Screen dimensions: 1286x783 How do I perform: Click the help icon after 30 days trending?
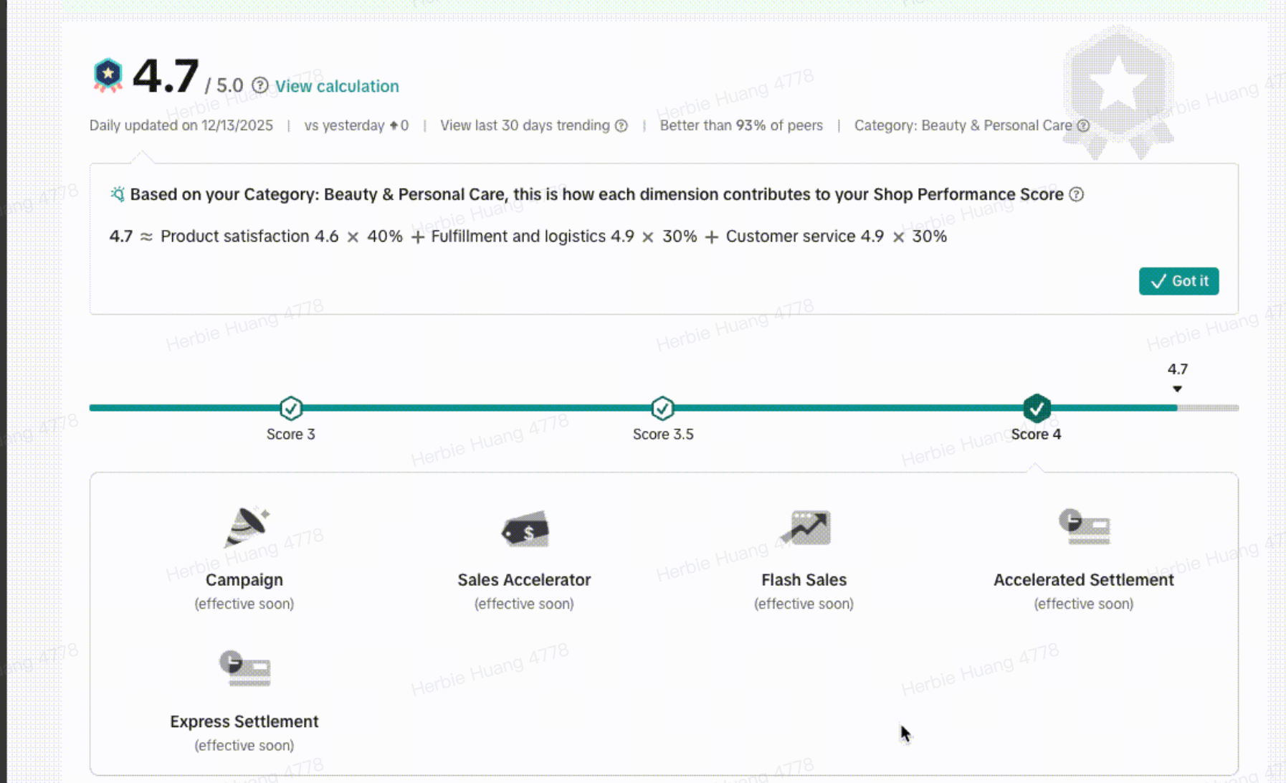pyautogui.click(x=621, y=126)
